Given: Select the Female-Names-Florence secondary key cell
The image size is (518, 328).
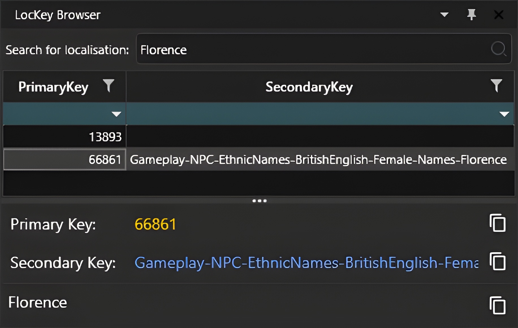Looking at the screenshot, I should click(x=318, y=160).
